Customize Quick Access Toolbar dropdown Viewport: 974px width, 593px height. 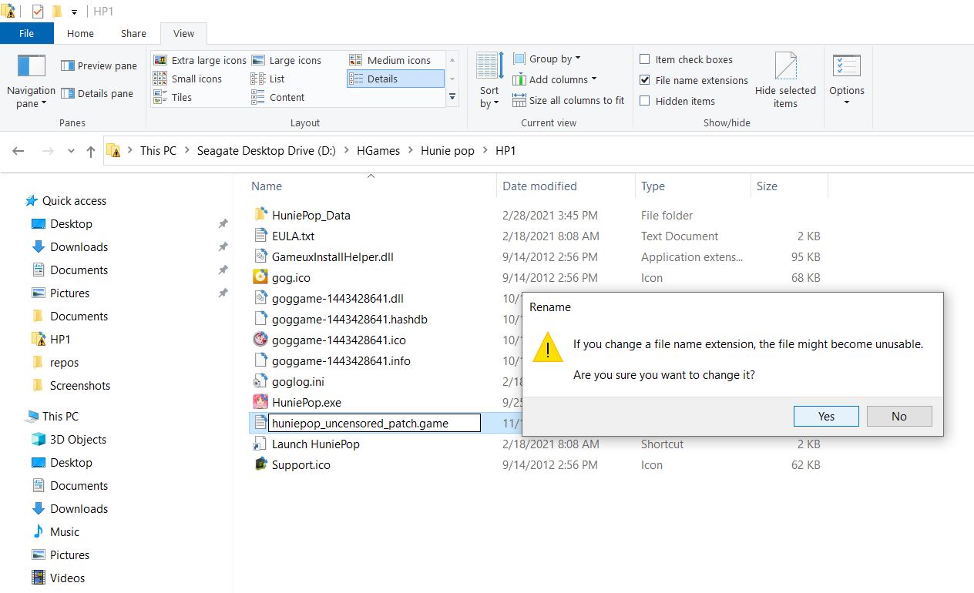click(x=74, y=12)
